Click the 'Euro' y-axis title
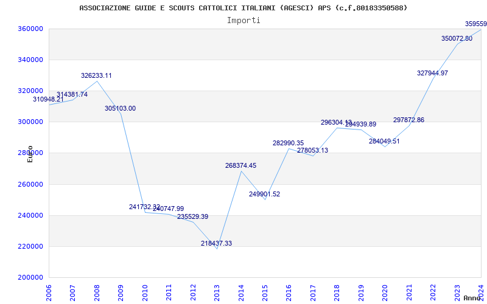Screen dimensions: 487x304 [30, 154]
